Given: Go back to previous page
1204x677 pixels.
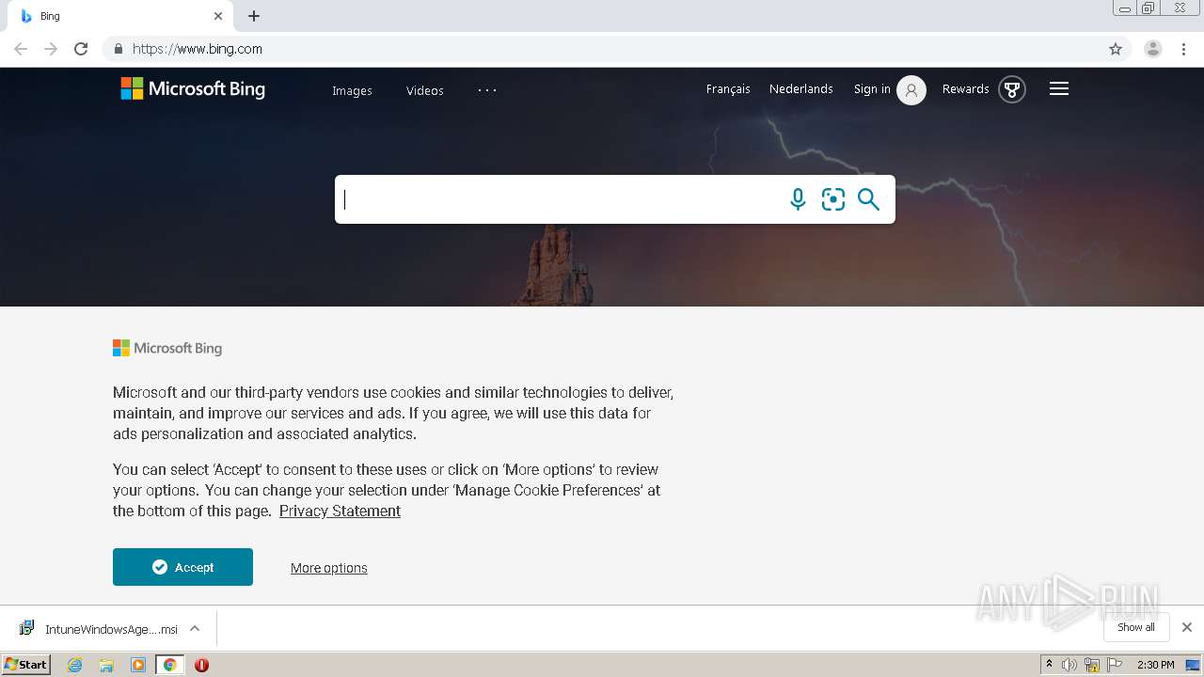Looking at the screenshot, I should point(21,49).
